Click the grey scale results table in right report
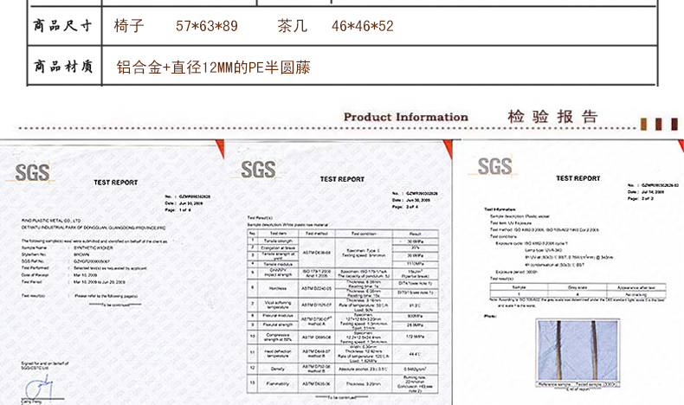Viewport: 684px width, 405px height. pos(578,290)
